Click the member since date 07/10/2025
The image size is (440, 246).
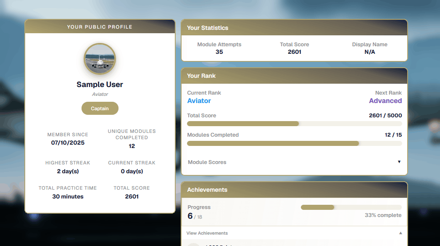click(x=68, y=143)
